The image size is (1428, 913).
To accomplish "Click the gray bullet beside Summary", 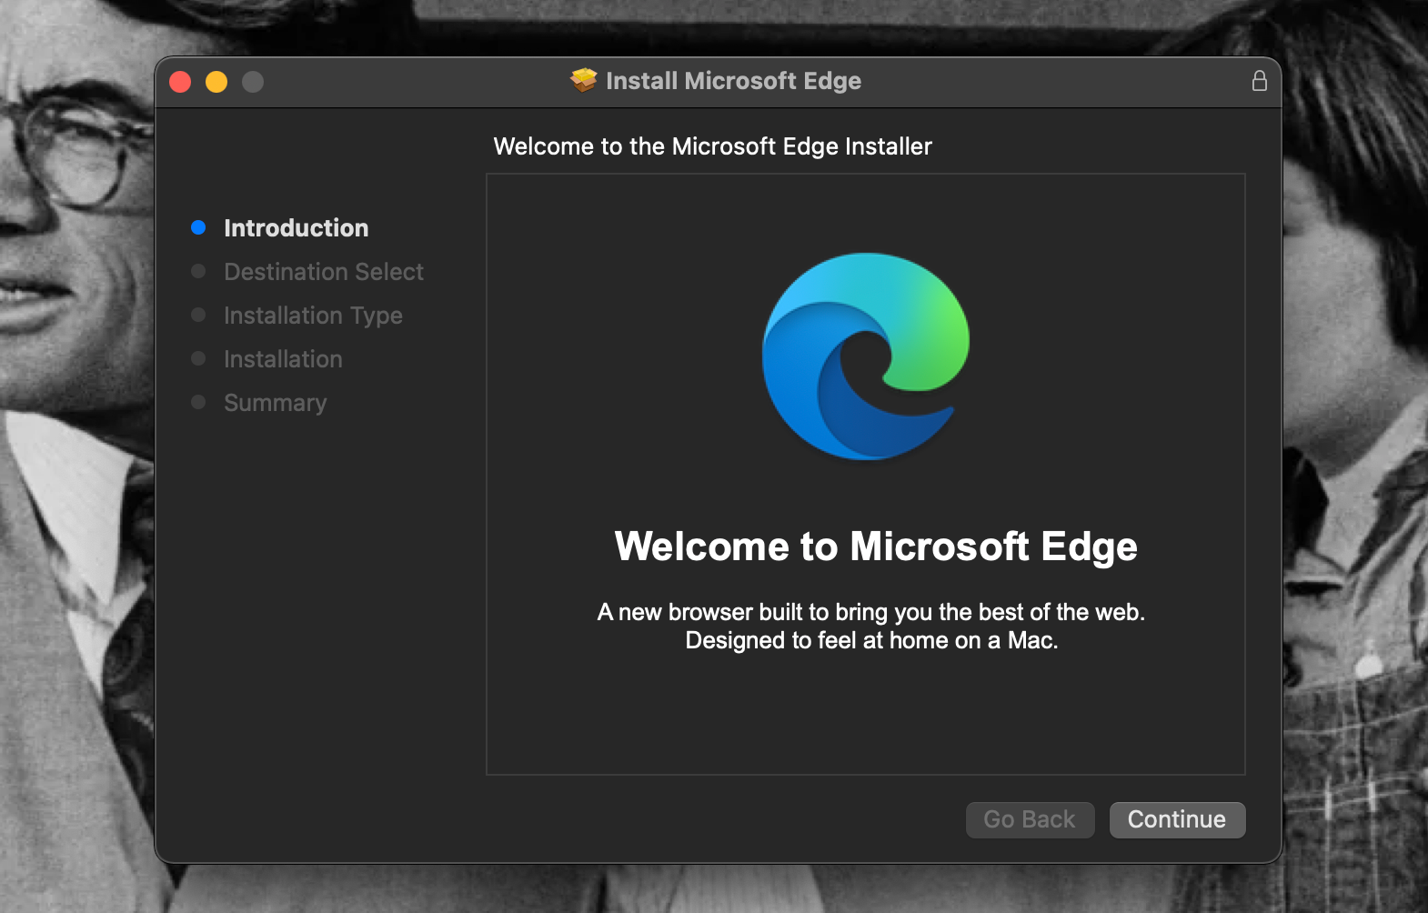I will click(198, 402).
